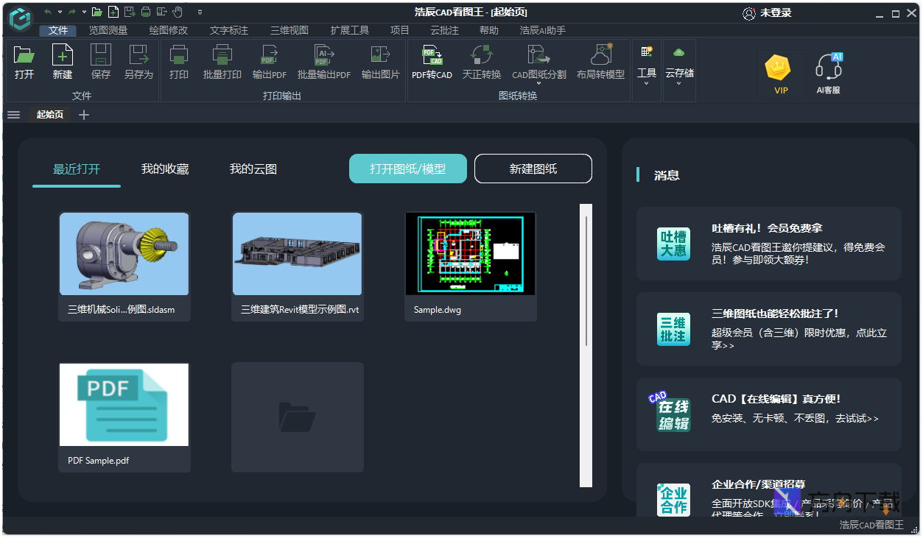Click the hand pan icon in quick toolbar
923x538 pixels.
[178, 12]
